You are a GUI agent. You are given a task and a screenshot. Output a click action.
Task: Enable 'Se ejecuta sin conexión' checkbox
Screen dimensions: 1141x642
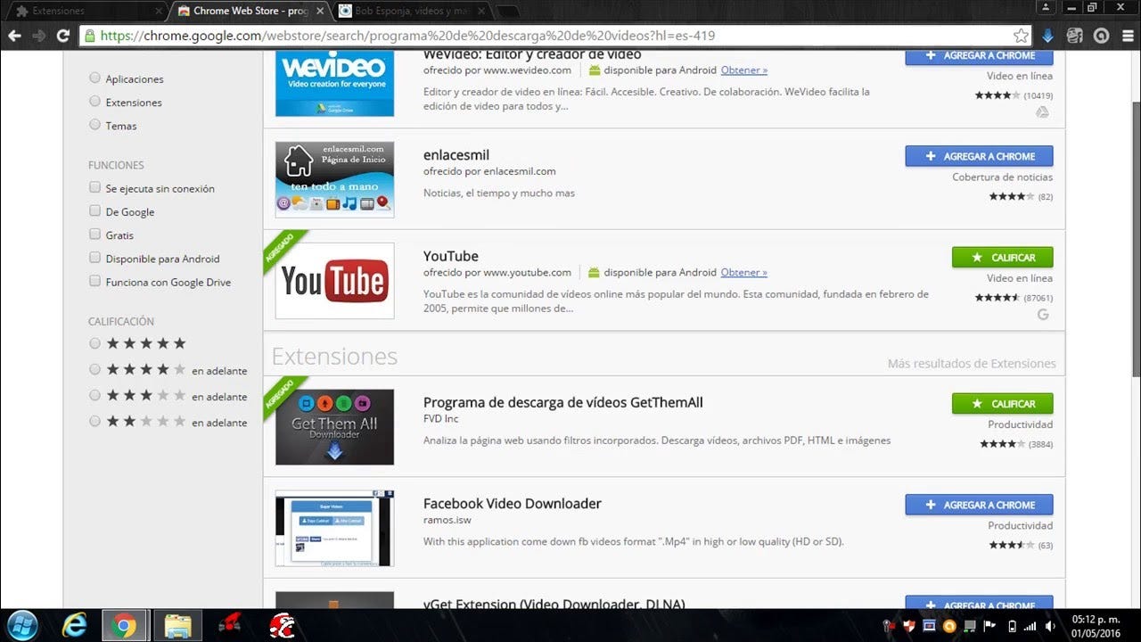click(94, 188)
